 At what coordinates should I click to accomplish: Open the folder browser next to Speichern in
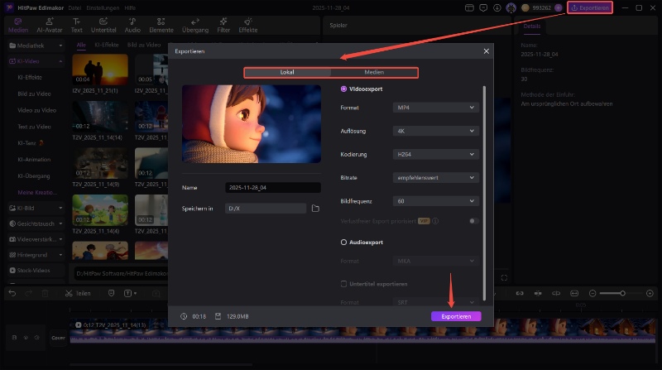pos(315,209)
